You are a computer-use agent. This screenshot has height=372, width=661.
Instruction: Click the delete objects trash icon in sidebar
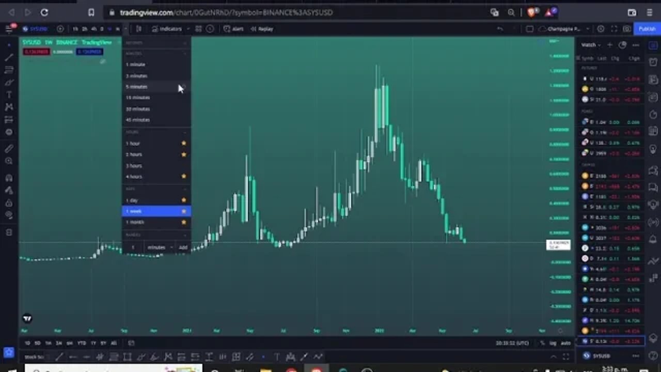9,233
